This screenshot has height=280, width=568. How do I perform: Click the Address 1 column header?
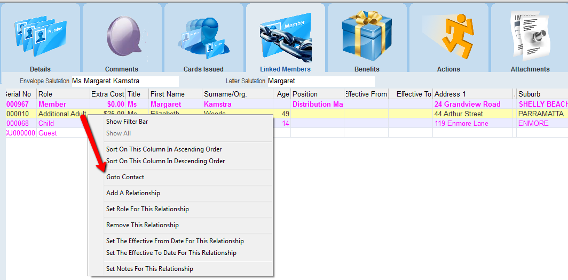473,94
